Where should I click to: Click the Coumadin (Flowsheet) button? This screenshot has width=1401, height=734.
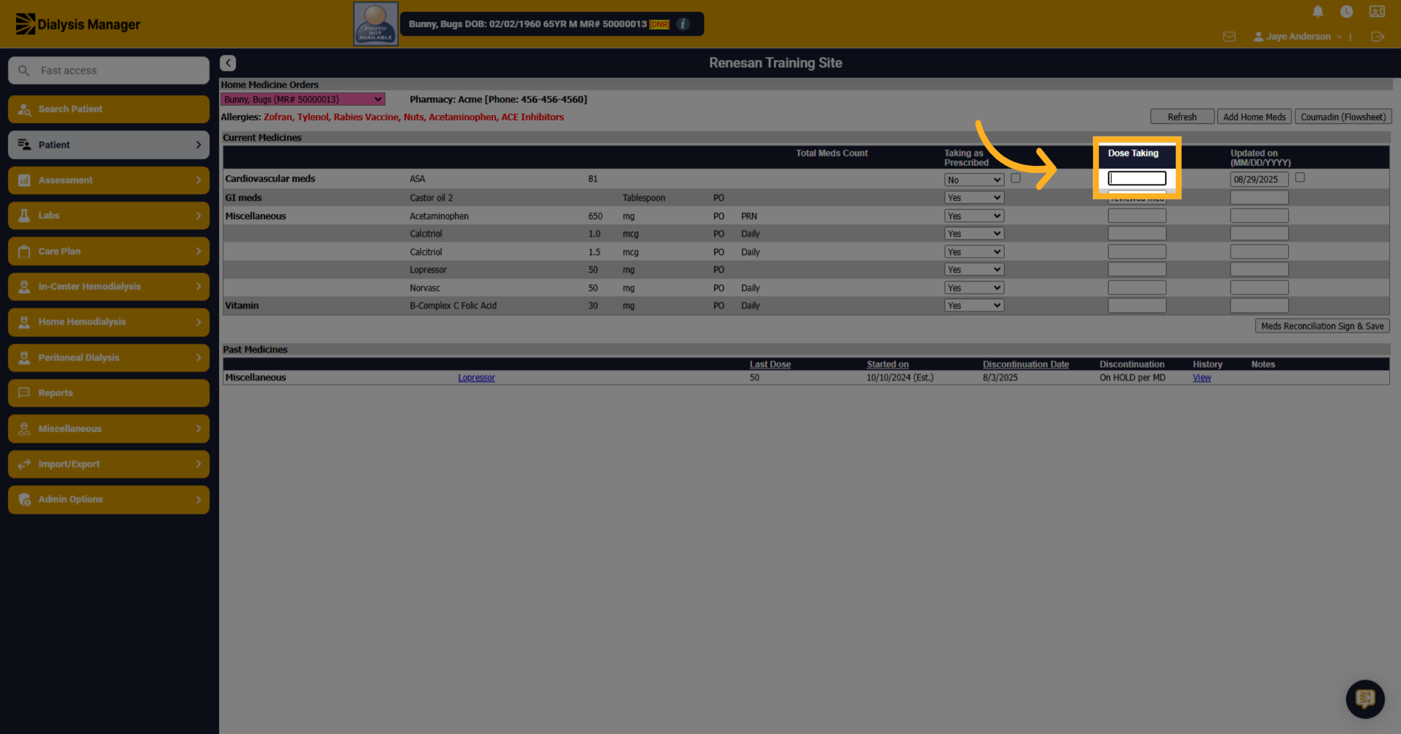[1343, 117]
